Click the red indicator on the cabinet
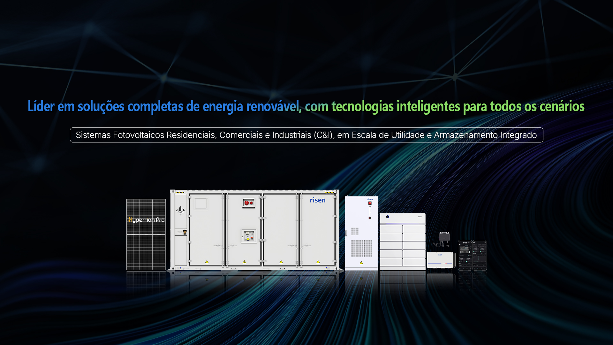The width and height of the screenshot is (613, 345). point(370,203)
